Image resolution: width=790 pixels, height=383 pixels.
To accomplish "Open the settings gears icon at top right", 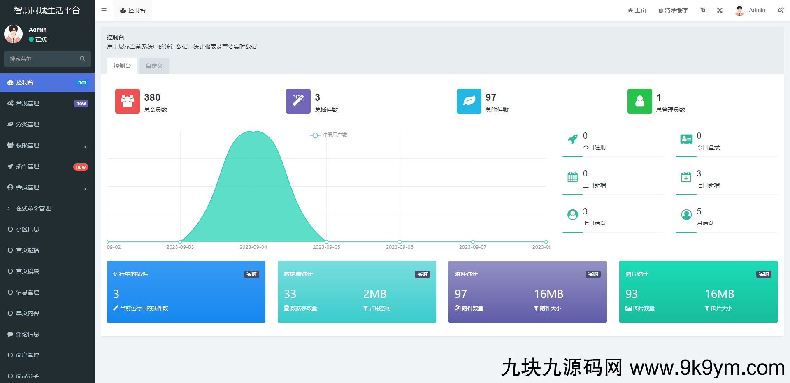I will [x=780, y=10].
